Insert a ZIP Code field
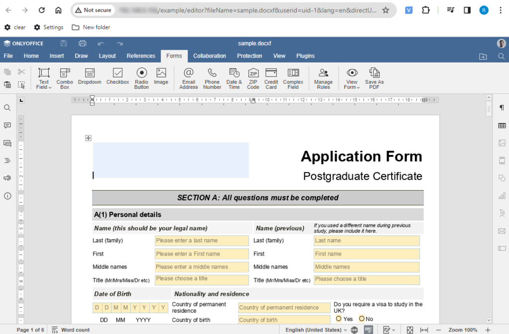509x334 pixels. click(253, 77)
